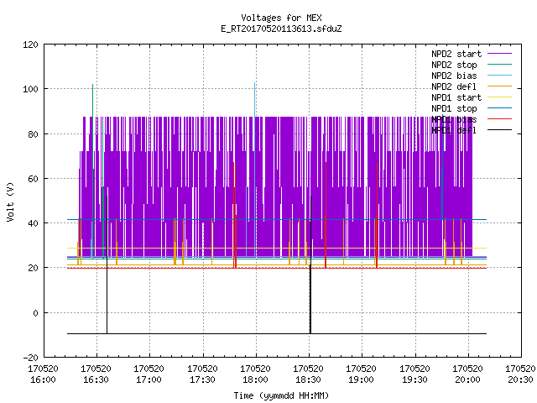Viewport: 537px width, 403px height.
Task: Click the 'NPD1 bias' legend label
Action: coord(454,119)
